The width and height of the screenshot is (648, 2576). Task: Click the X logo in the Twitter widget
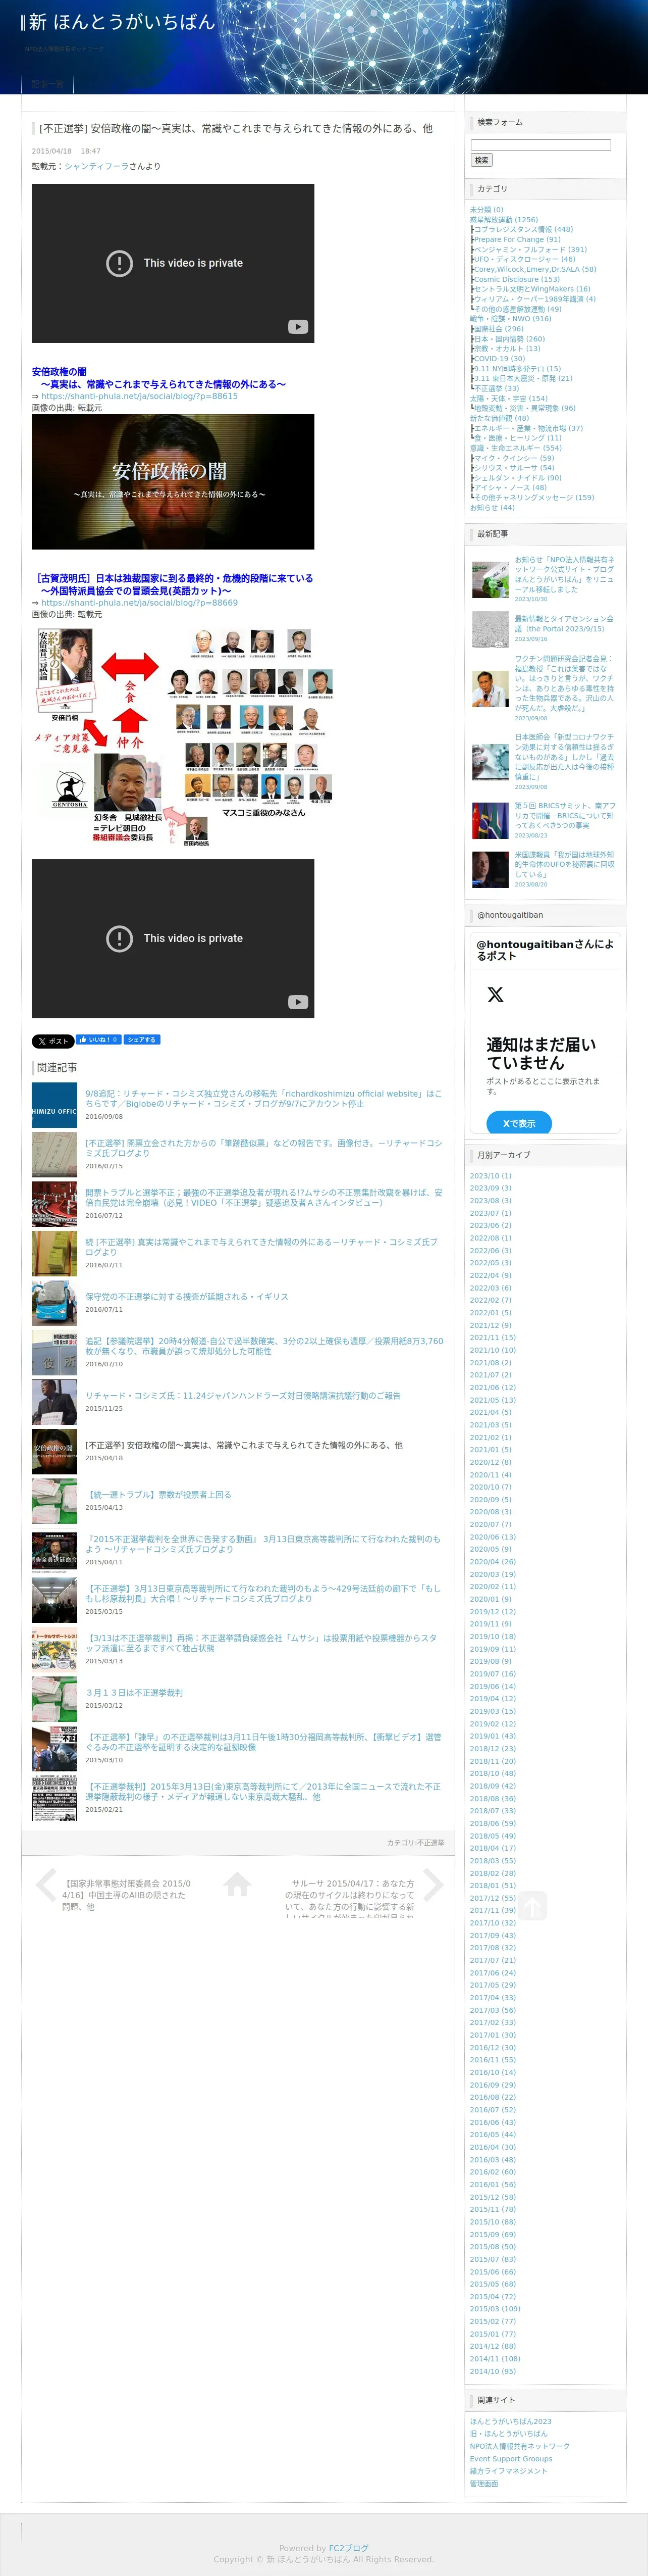(x=495, y=994)
